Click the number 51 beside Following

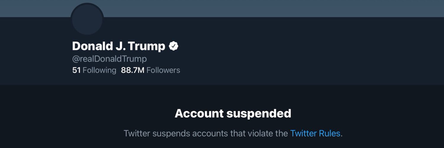[76, 70]
